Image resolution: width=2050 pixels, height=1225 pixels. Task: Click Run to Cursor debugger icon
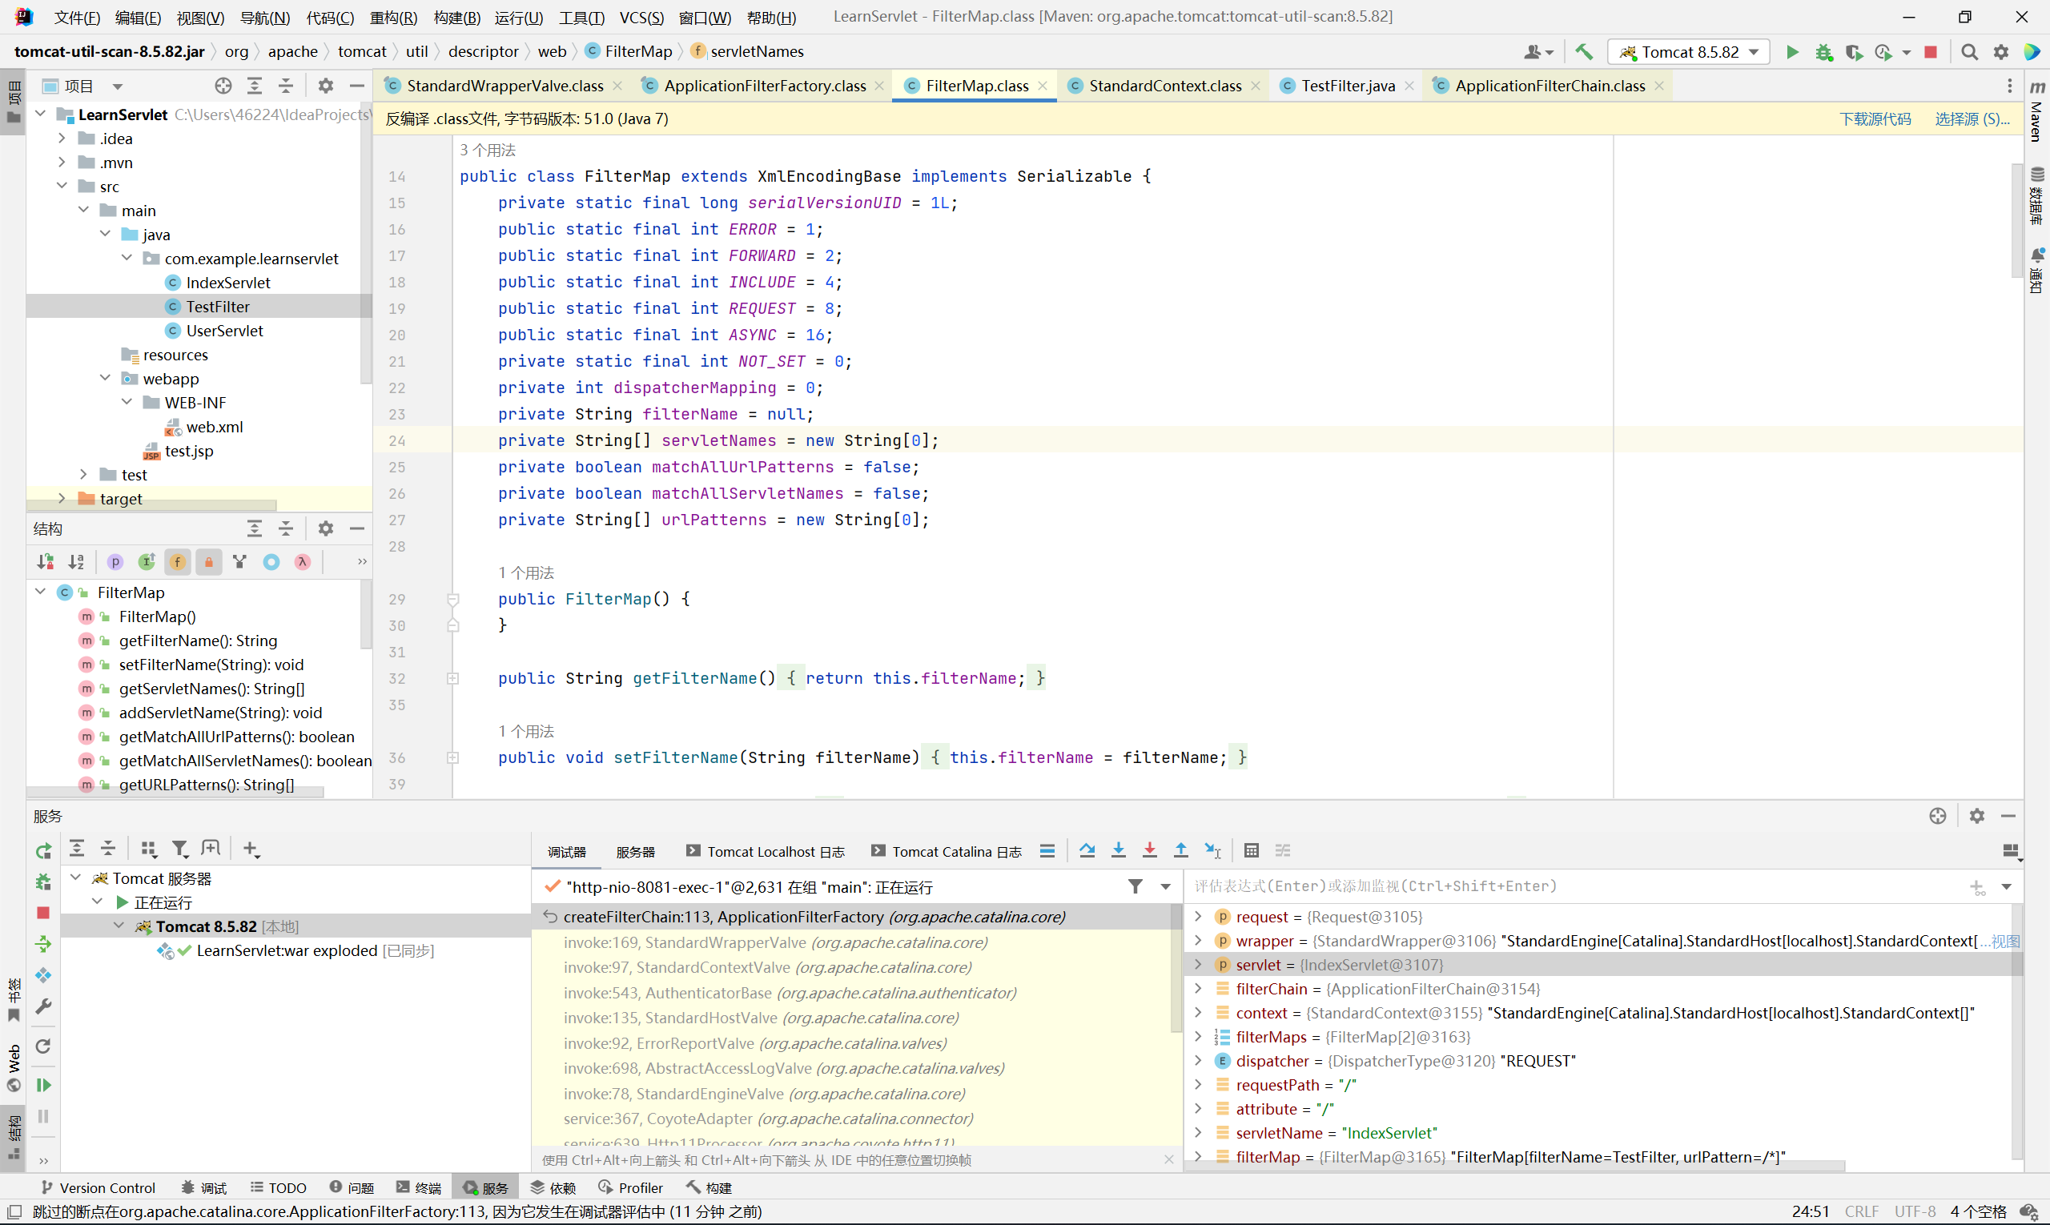point(1212,850)
